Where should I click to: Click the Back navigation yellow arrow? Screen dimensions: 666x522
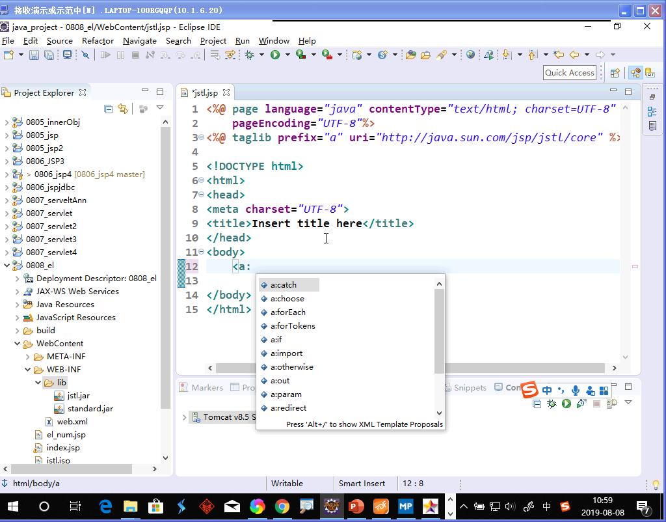(574, 55)
